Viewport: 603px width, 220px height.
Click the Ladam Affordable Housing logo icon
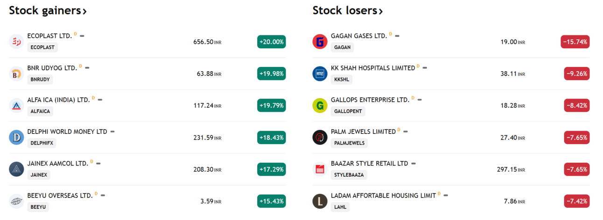[320, 201]
